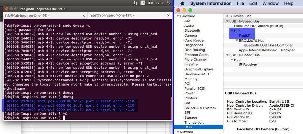Collapse the first USB Hi-Speed Bus
The height and width of the screenshot is (134, 303).
pyautogui.click(x=227, y=21)
